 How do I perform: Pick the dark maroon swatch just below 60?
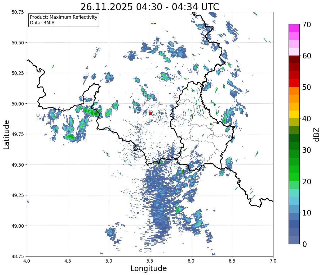pyautogui.click(x=294, y=59)
